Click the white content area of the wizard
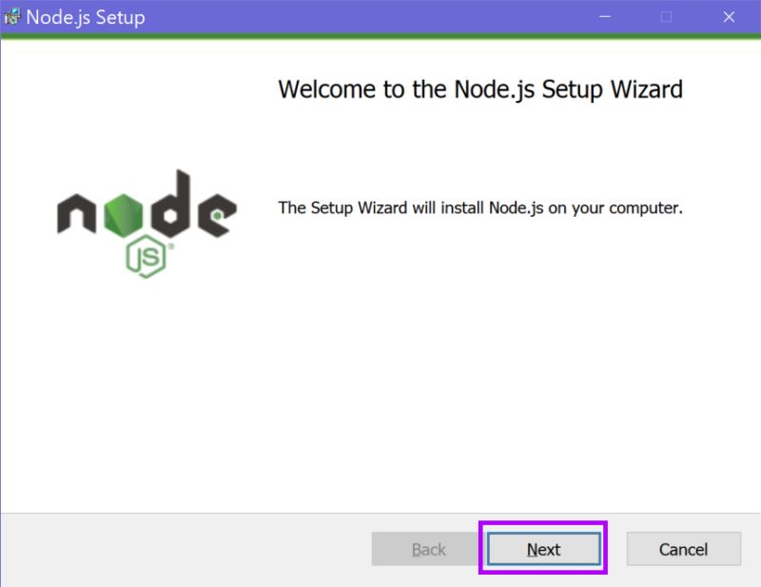Viewport: 761px width, 587px height. (x=380, y=381)
